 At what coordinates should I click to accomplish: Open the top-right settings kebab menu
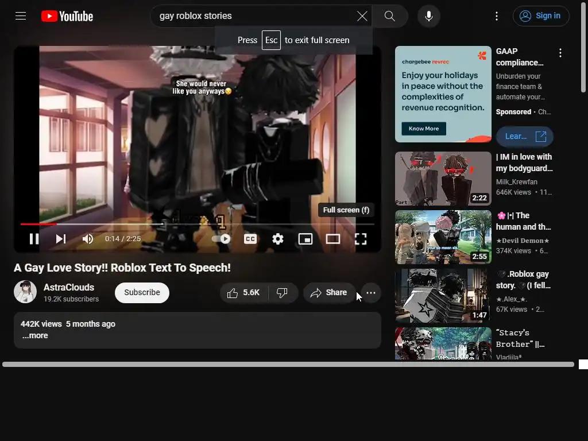pyautogui.click(x=497, y=16)
